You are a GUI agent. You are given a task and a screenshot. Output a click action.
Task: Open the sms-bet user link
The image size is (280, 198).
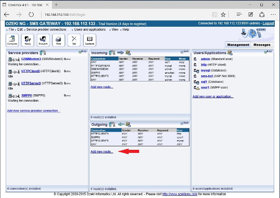pos(207,76)
